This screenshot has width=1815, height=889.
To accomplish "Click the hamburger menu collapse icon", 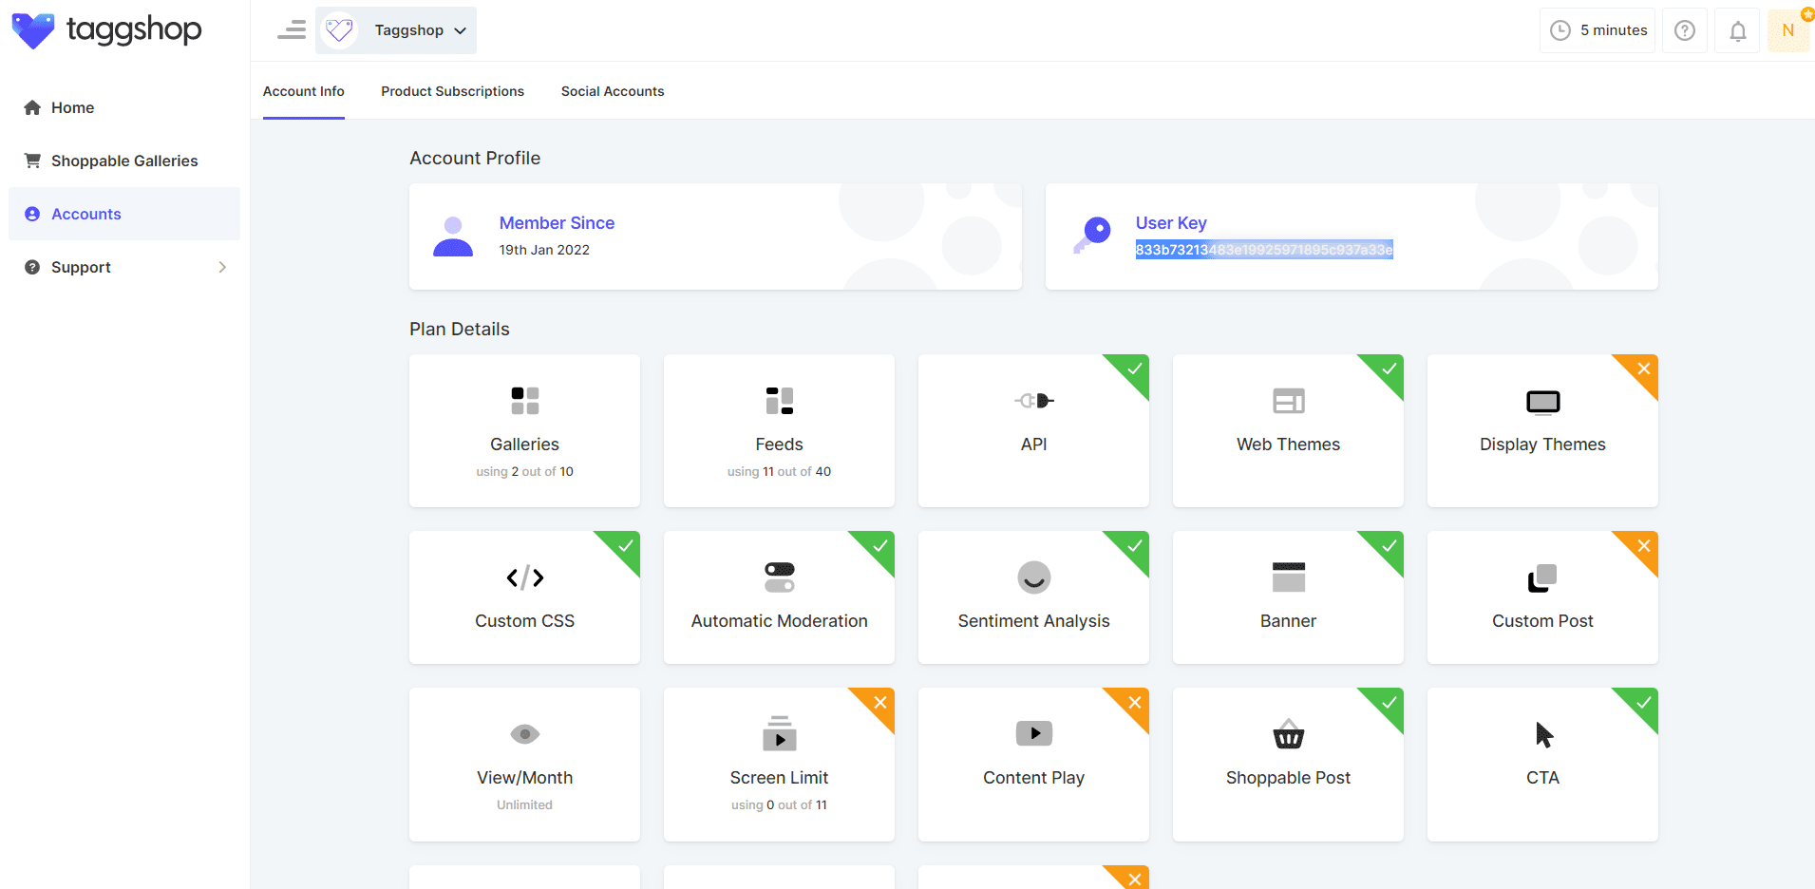I will click(x=291, y=30).
